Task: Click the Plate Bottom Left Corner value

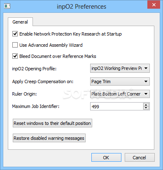Action: [x=116, y=94]
